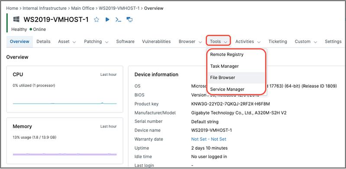Screen dimensions: 346x169
Task: Open the Vulnerabilities tab
Action: (x=156, y=41)
